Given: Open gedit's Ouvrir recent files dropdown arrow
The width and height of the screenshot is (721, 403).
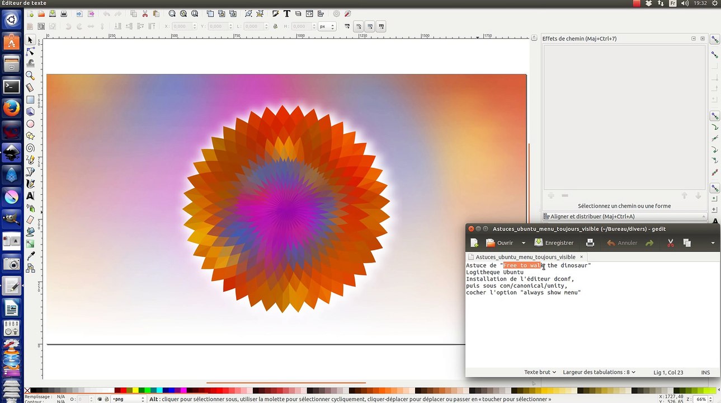Looking at the screenshot, I should click(524, 243).
